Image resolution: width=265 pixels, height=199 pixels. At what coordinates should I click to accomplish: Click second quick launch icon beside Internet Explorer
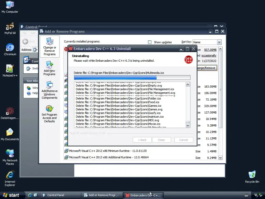[35, 195]
